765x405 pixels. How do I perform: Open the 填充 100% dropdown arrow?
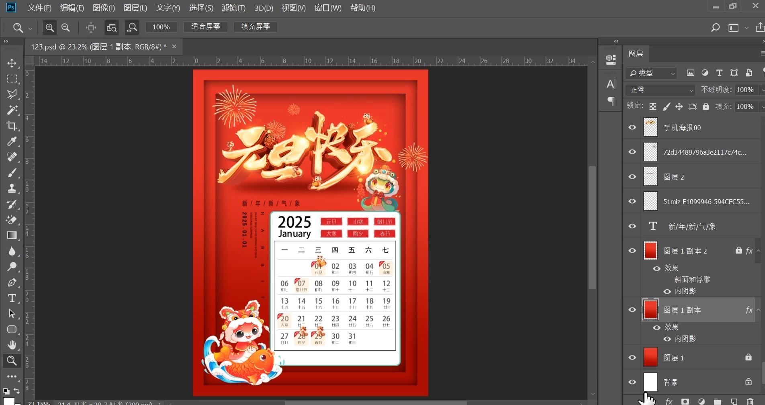(762, 107)
